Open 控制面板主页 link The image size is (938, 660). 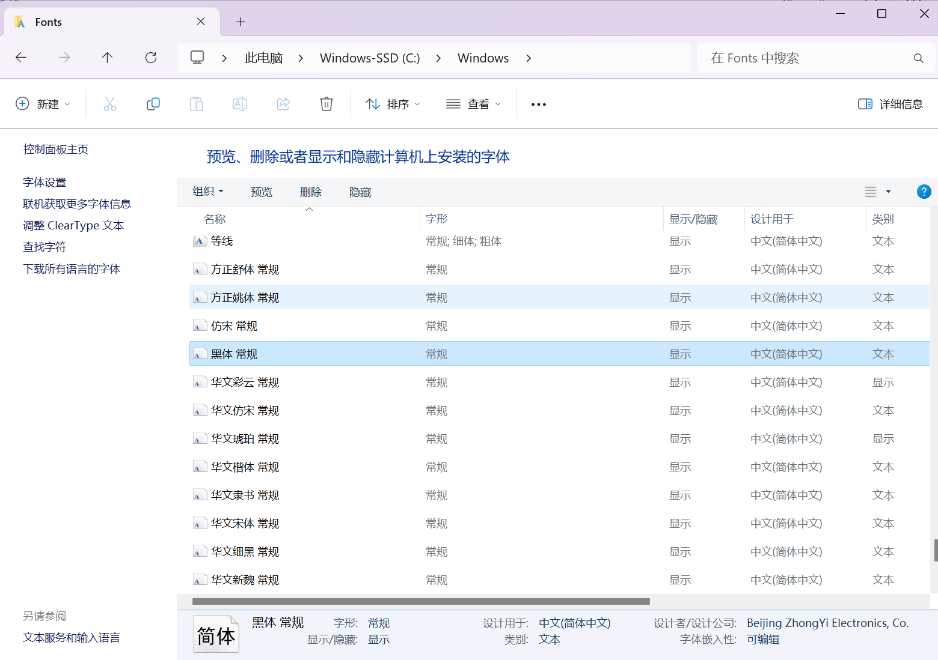pos(56,150)
